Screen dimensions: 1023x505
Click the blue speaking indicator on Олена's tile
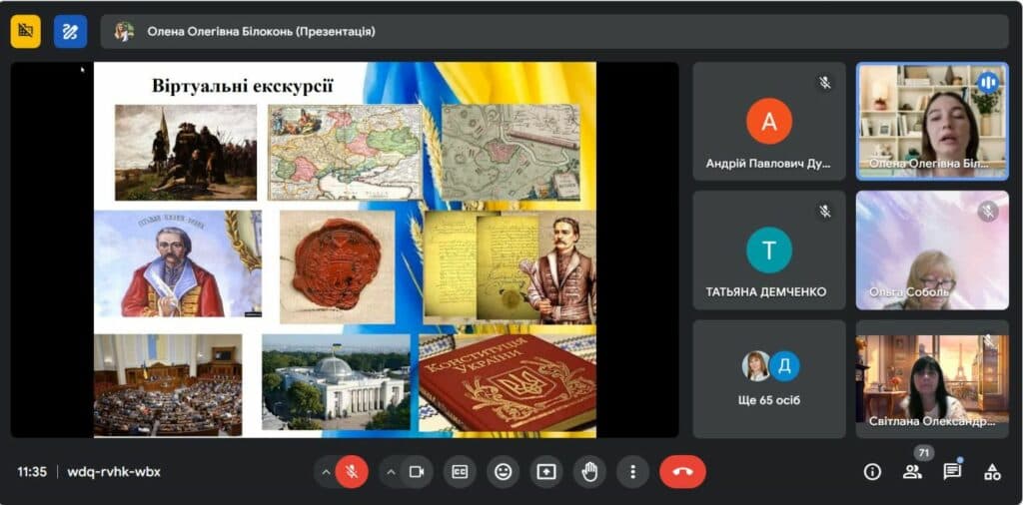point(988,82)
